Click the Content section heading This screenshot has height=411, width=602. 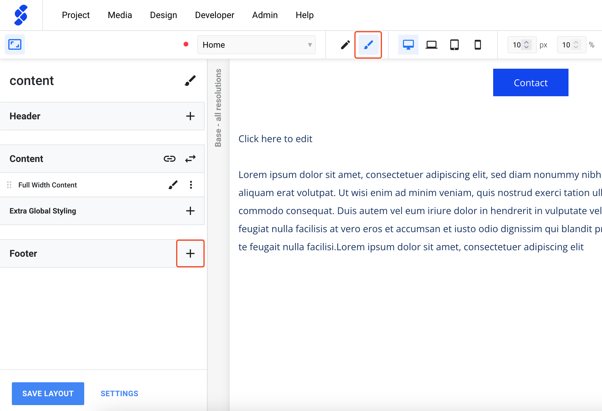point(26,159)
